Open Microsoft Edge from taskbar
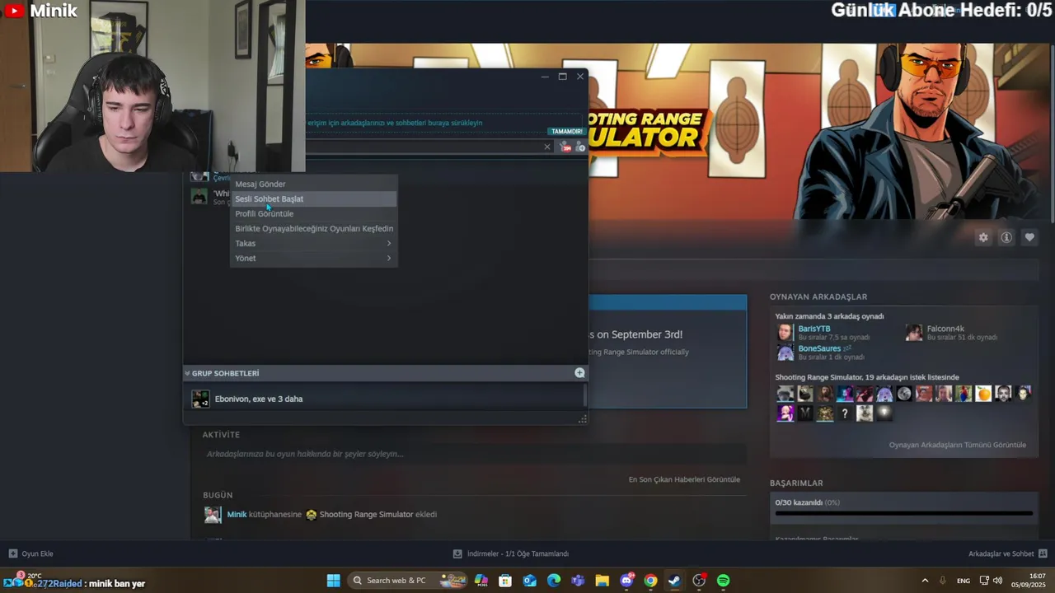This screenshot has width=1055, height=593. [554, 581]
